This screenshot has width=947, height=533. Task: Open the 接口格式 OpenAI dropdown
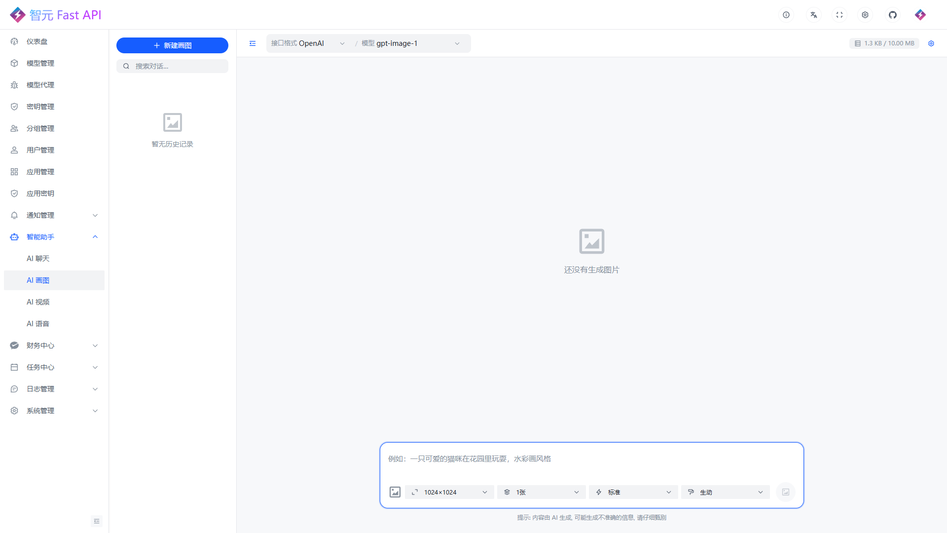(x=307, y=43)
